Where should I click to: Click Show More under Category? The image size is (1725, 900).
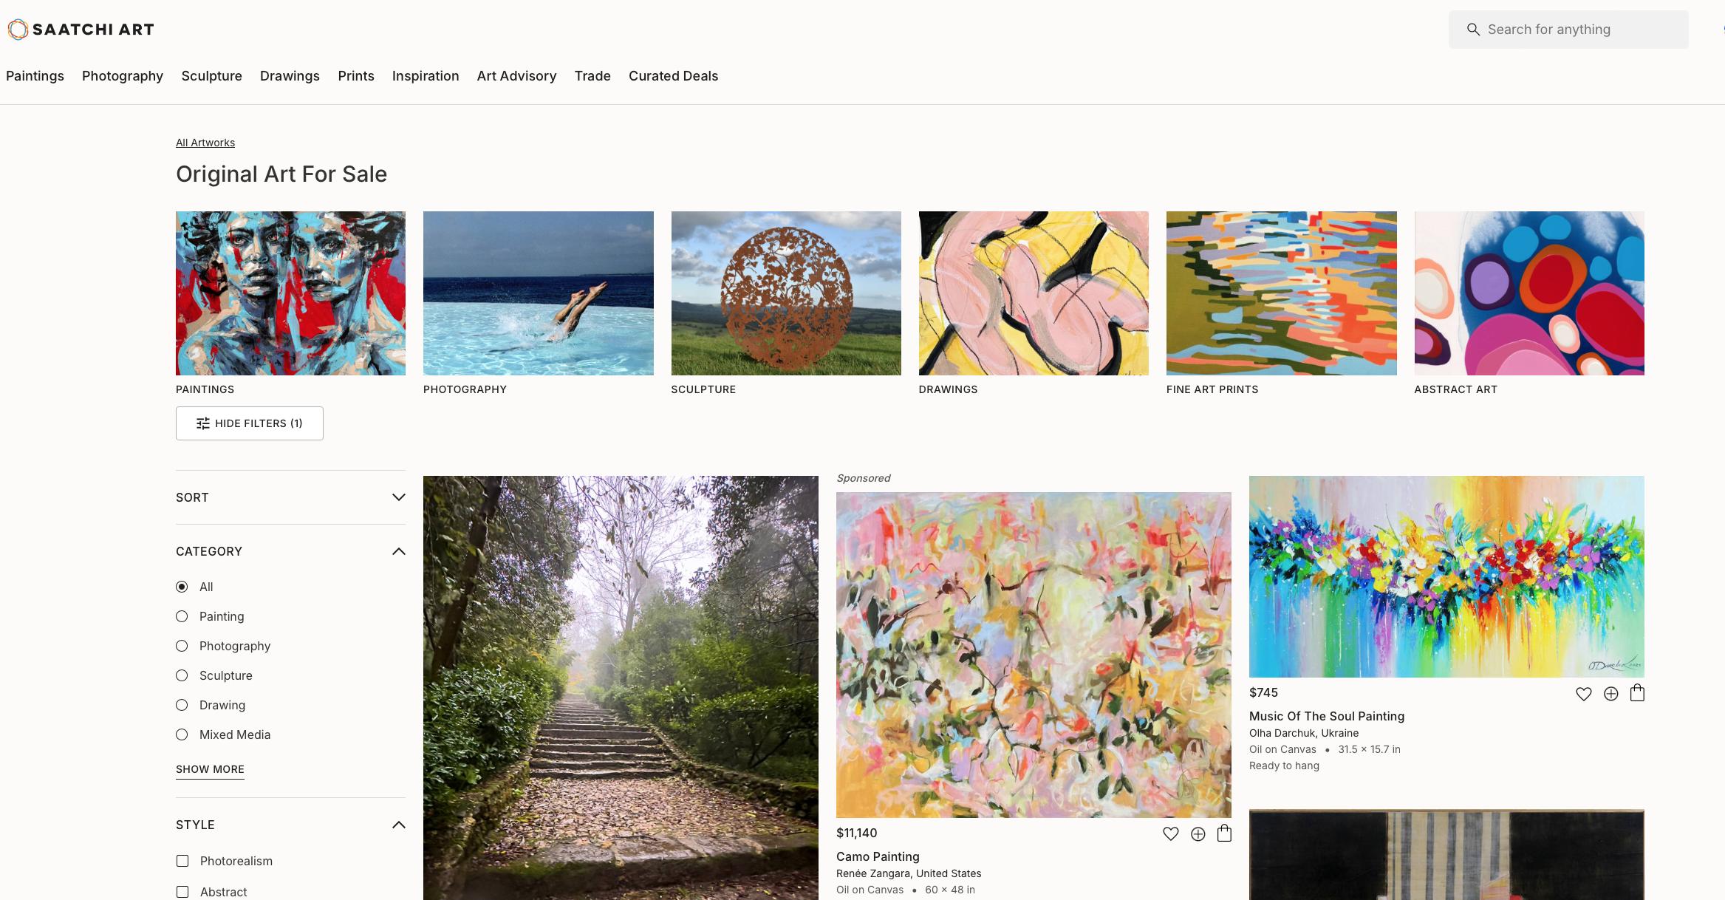pyautogui.click(x=210, y=769)
